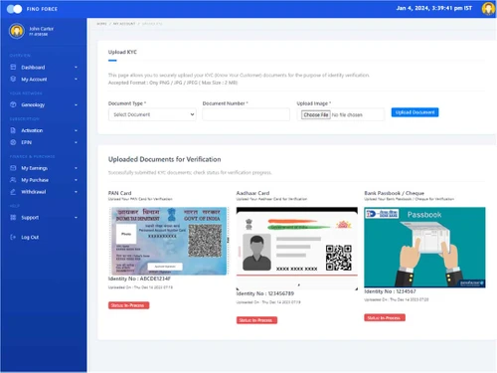Screen dimensions: 497x373
Task: Click the Bank Passbook / Cheque title
Action: [395, 193]
